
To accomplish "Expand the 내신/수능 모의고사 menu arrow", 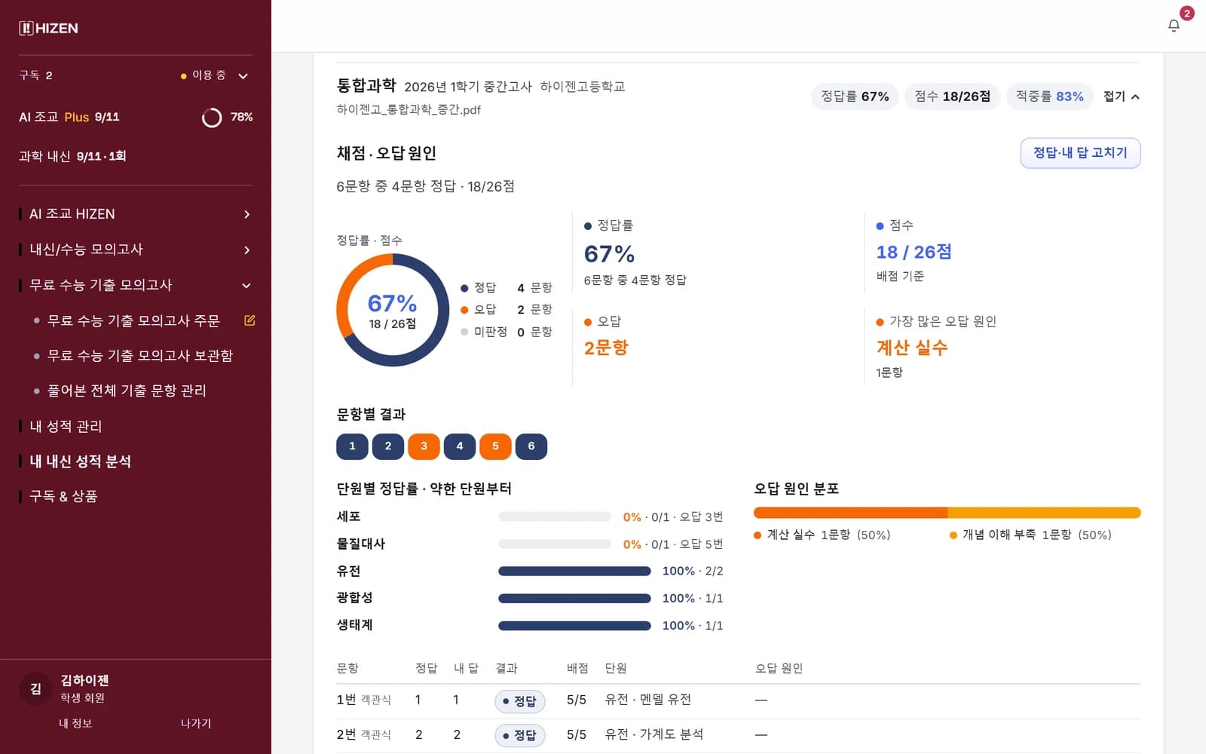I will (x=246, y=250).
